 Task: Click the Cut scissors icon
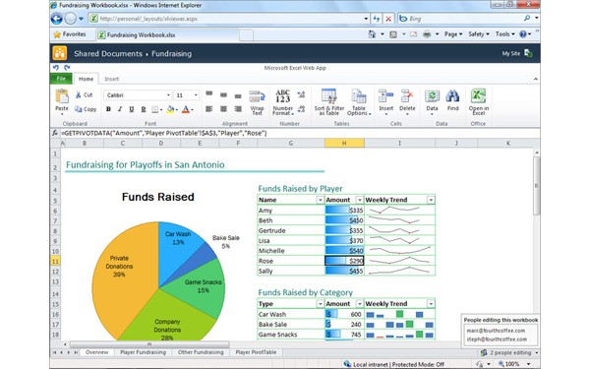[x=79, y=94]
